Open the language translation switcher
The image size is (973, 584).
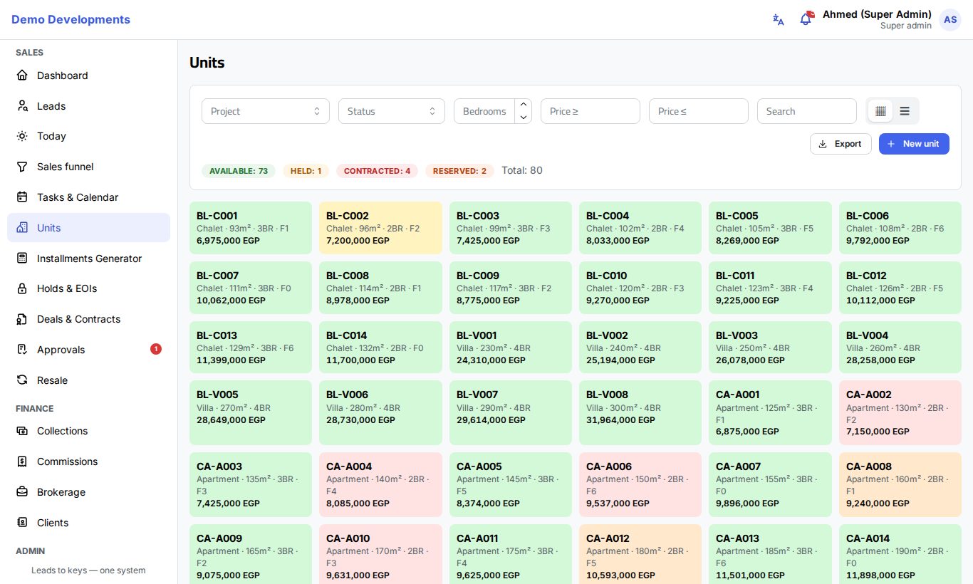(x=779, y=20)
